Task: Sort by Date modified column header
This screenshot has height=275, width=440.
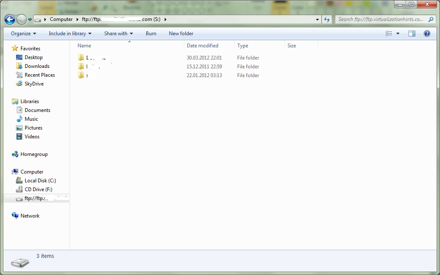Action: point(202,46)
